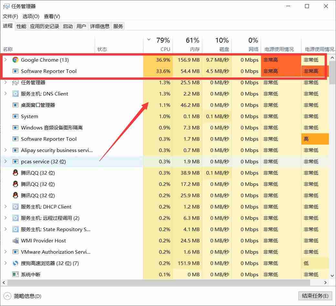Click the 腾讯QQ penguin icon using 38.9 MB
336x306 pixels.
coord(15,173)
